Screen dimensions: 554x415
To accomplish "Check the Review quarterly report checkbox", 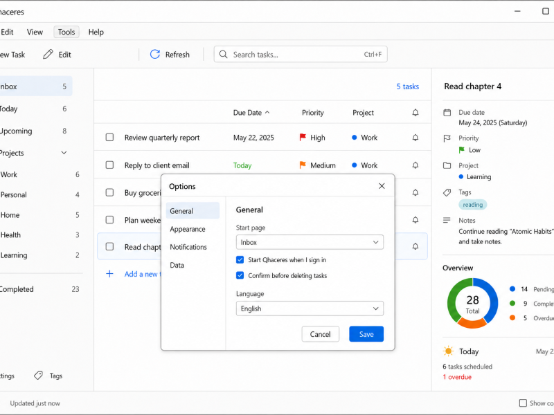I will [109, 137].
